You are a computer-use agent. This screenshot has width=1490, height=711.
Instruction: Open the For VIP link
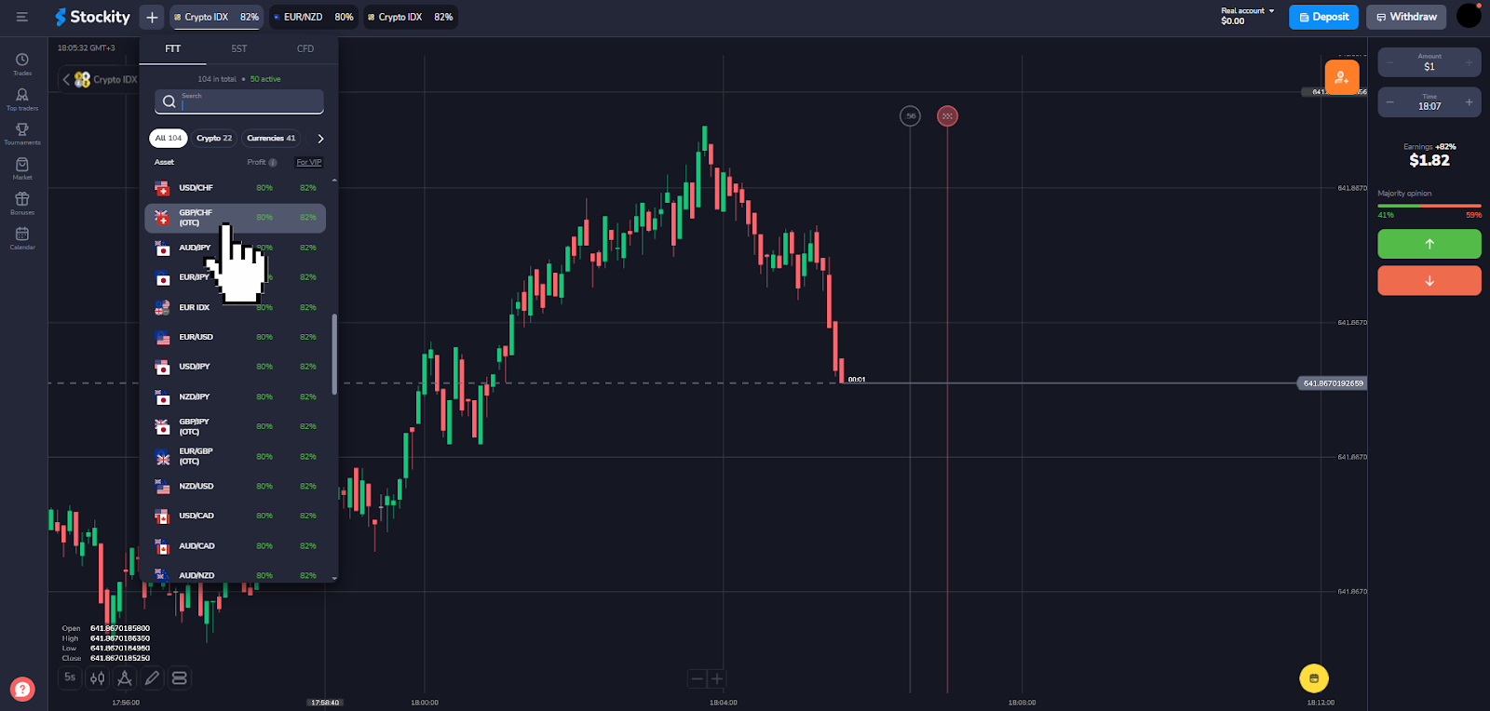(x=309, y=163)
